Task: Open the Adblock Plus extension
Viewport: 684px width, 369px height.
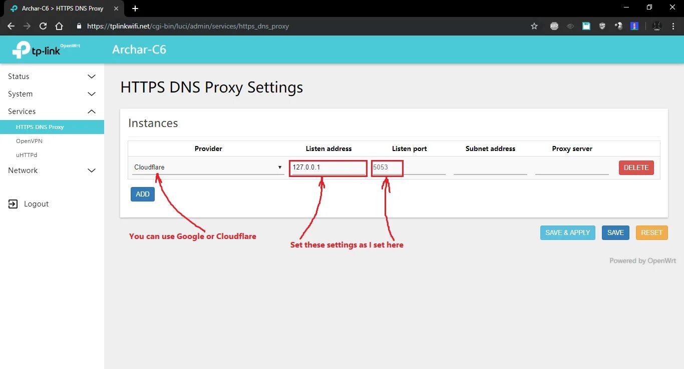Action: [x=554, y=26]
